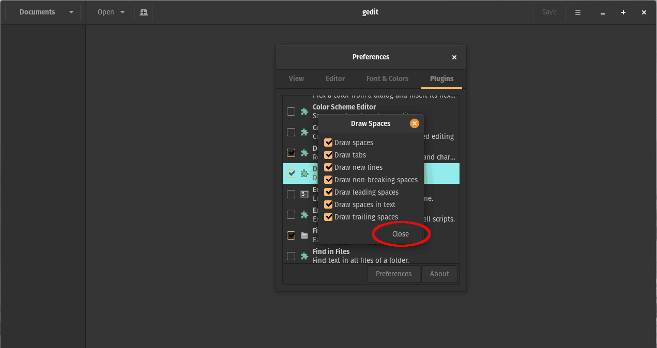Open the gedit hamburger menu
The height and width of the screenshot is (348, 657).
click(x=578, y=12)
